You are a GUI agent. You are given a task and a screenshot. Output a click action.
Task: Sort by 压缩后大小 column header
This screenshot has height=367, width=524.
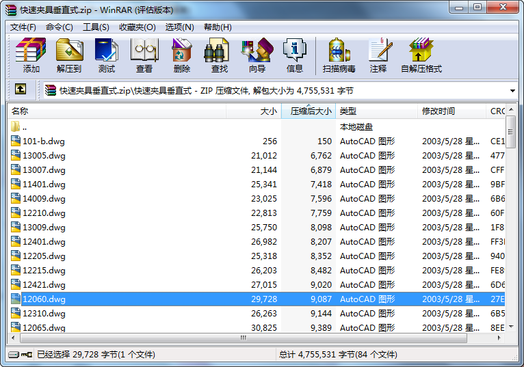click(x=309, y=111)
